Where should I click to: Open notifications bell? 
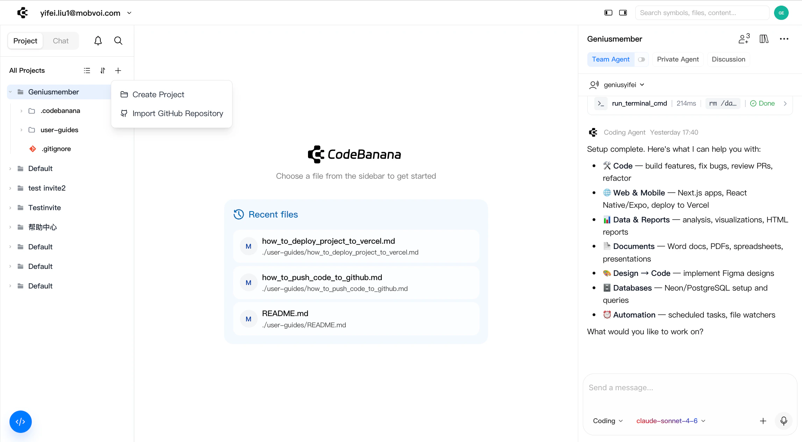[x=98, y=41]
